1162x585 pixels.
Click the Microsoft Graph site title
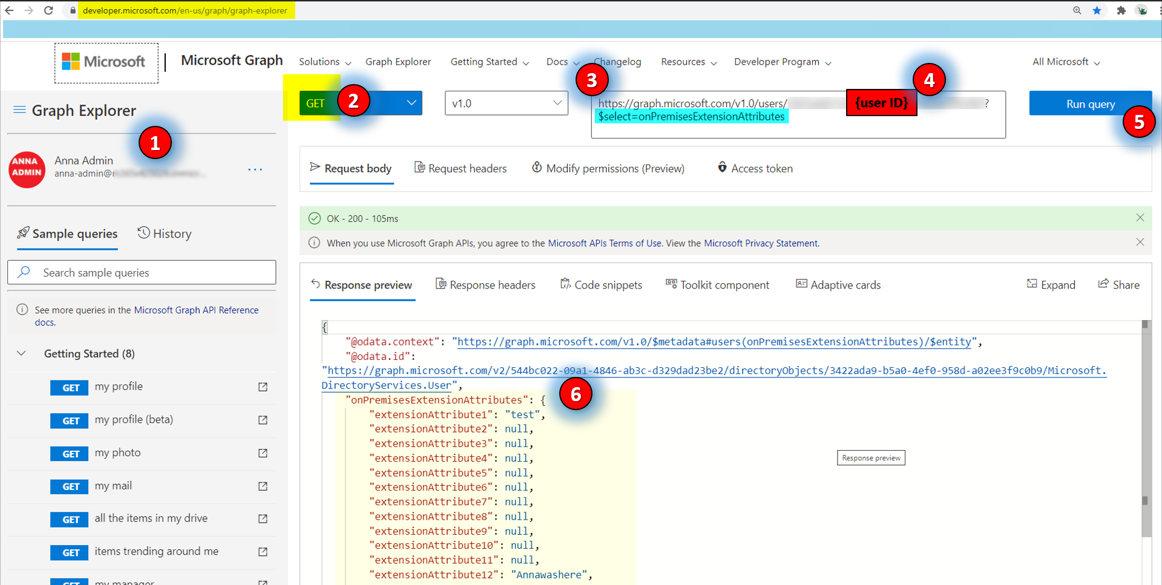(232, 60)
